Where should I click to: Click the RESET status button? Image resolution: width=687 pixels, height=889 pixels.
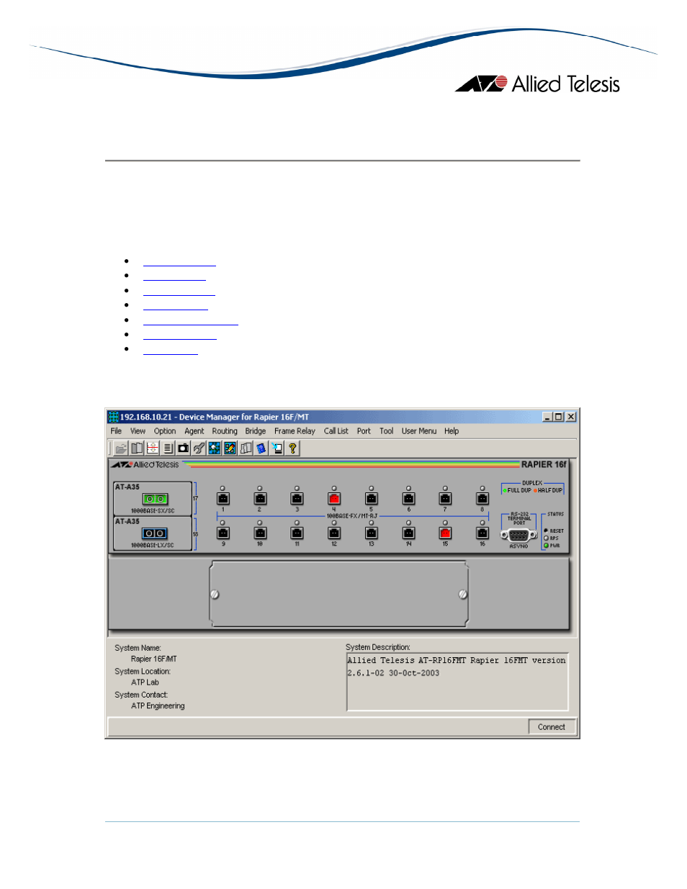click(x=546, y=531)
